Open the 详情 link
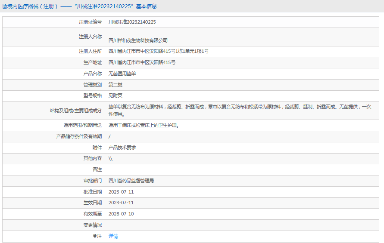This screenshot has height=243, width=384. (x=113, y=236)
